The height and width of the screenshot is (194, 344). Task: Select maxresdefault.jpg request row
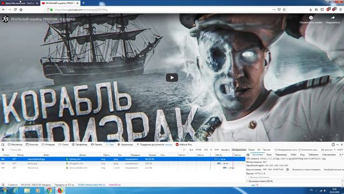pyautogui.click(x=123, y=159)
